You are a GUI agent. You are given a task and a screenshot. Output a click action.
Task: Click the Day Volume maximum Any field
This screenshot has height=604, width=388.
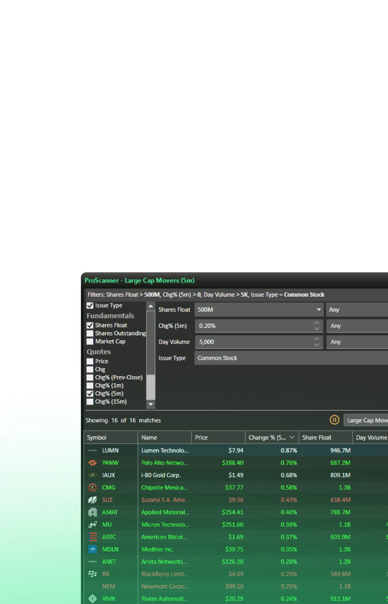[357, 342]
